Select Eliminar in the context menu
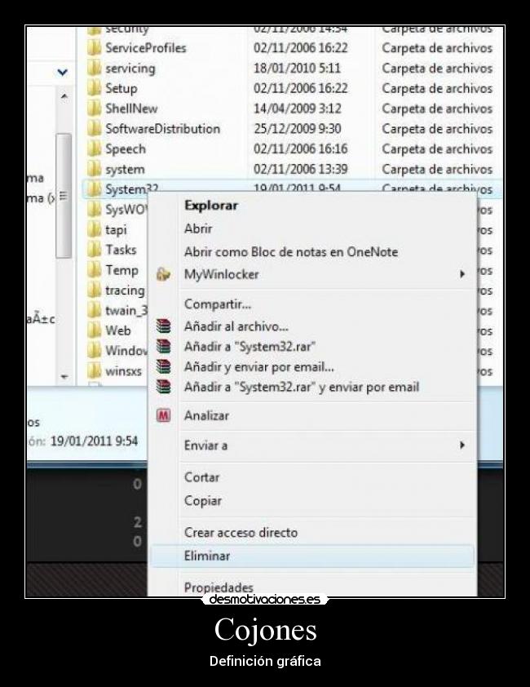Screen dimensions: 530x687 click(312, 556)
